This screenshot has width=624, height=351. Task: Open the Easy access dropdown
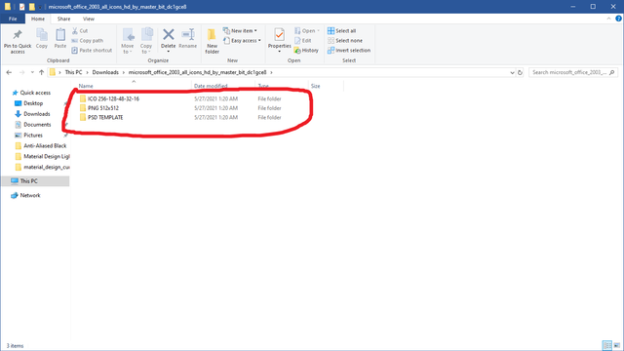click(242, 41)
